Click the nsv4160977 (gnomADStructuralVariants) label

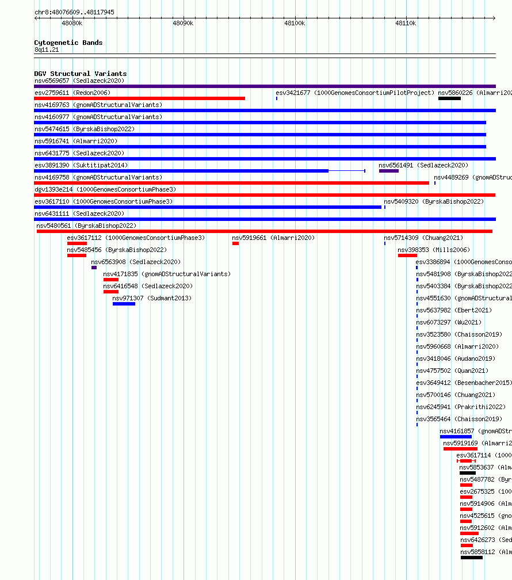pyautogui.click(x=98, y=117)
